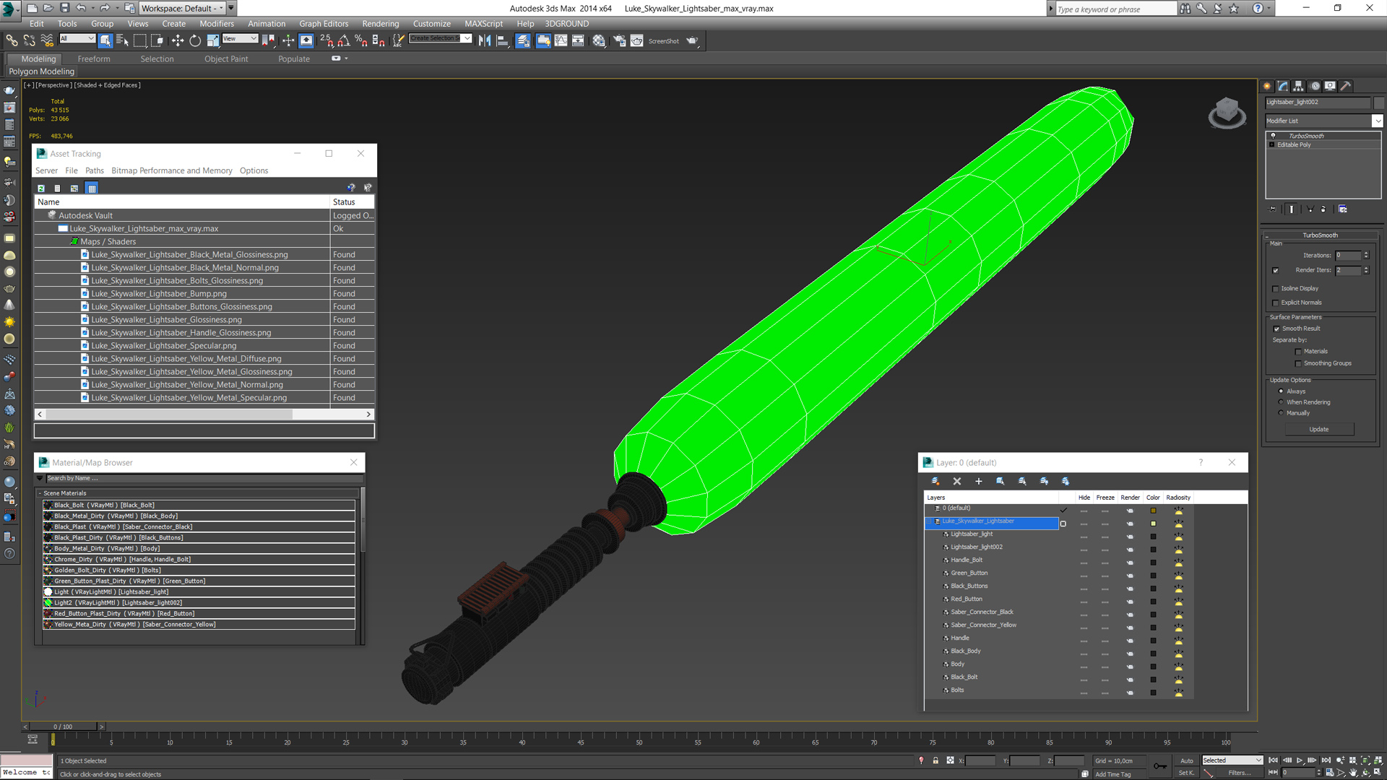Screen dimensions: 1387x780
Task: Open the Modifiers menu
Action: click(217, 24)
